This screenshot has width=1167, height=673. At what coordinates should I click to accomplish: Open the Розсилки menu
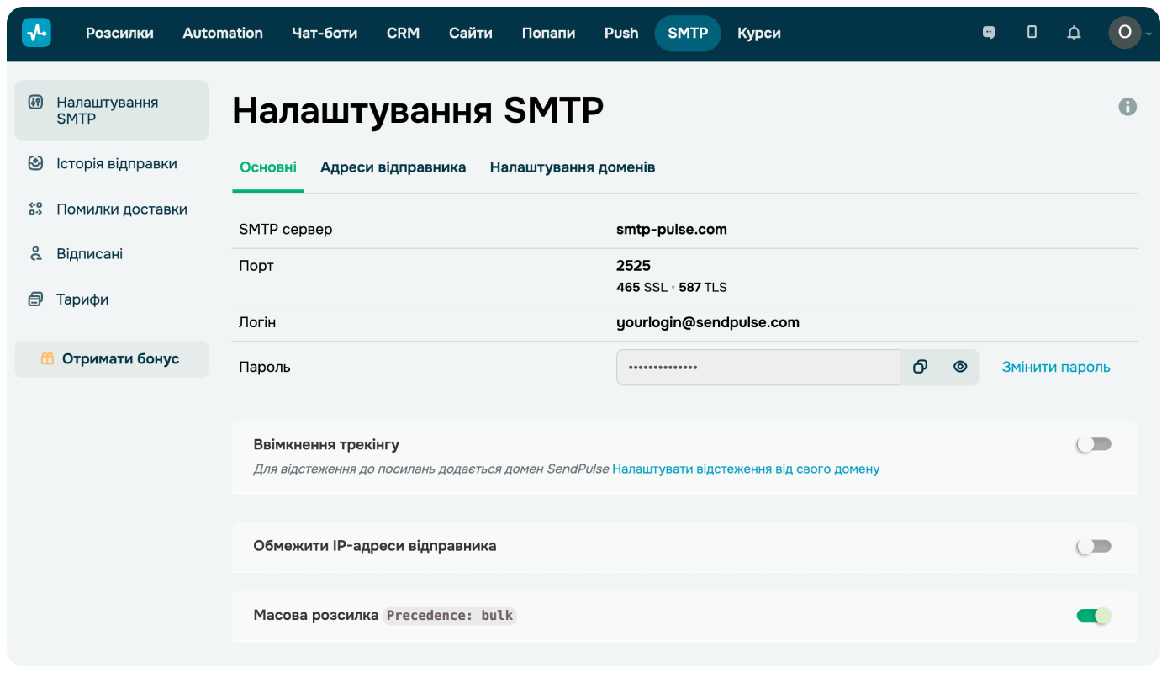(119, 33)
